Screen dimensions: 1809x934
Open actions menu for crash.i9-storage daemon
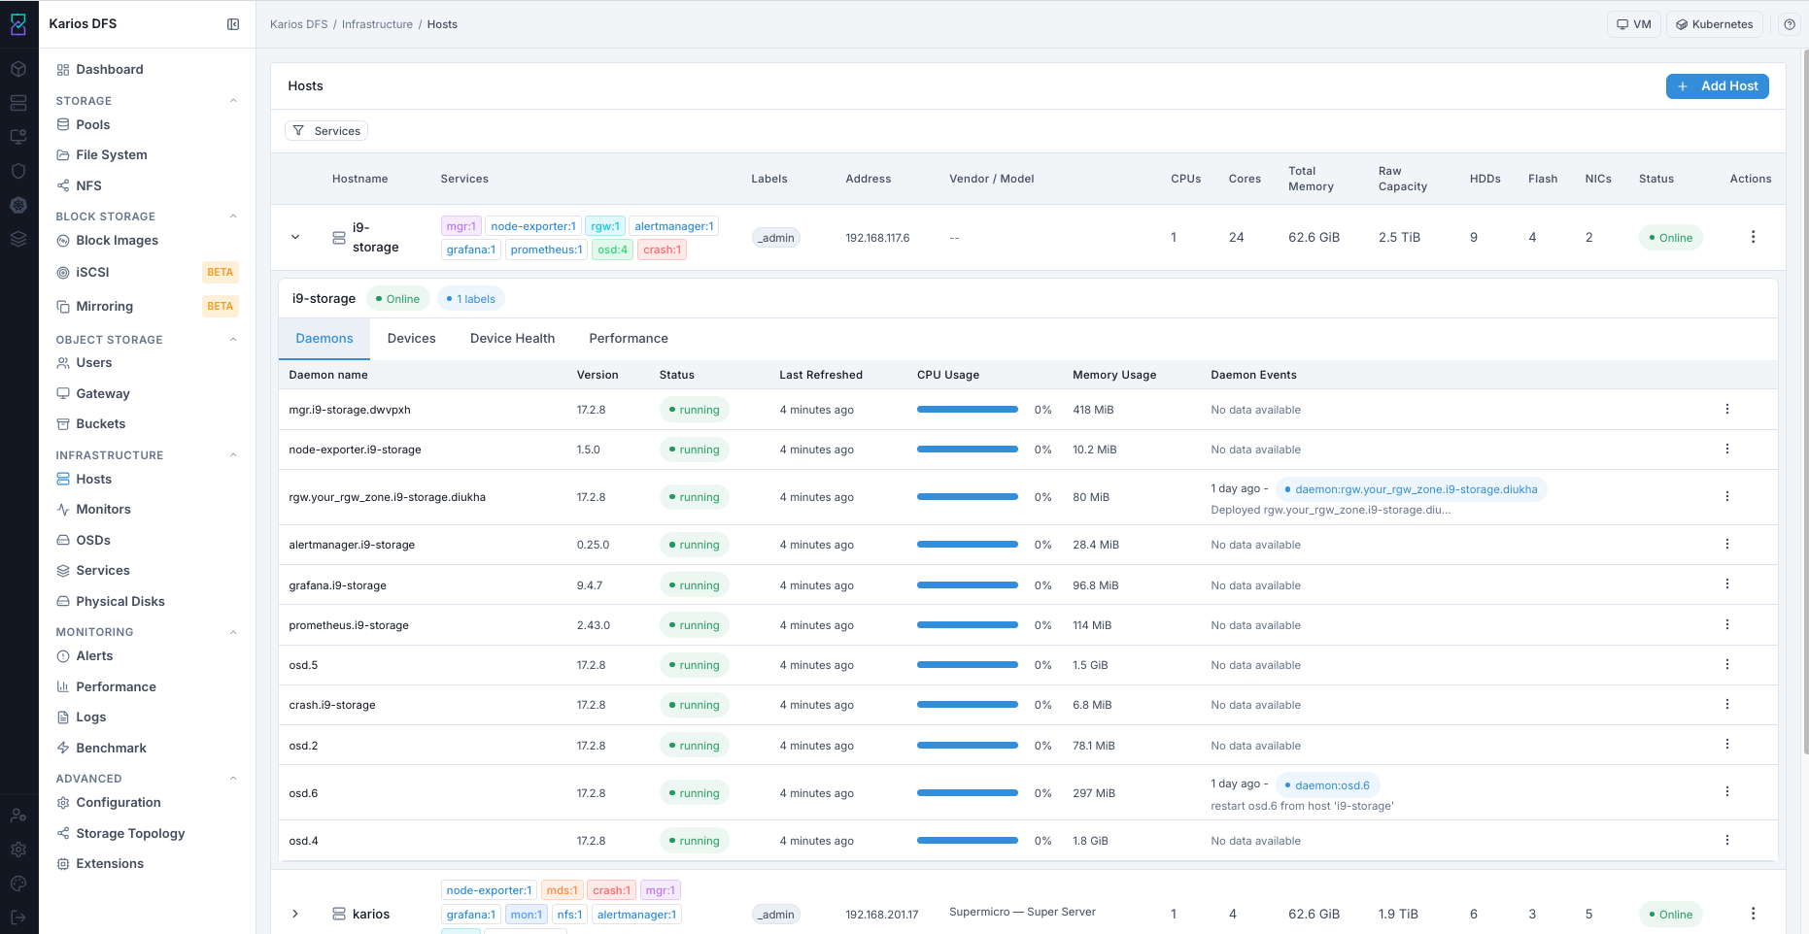(x=1727, y=704)
